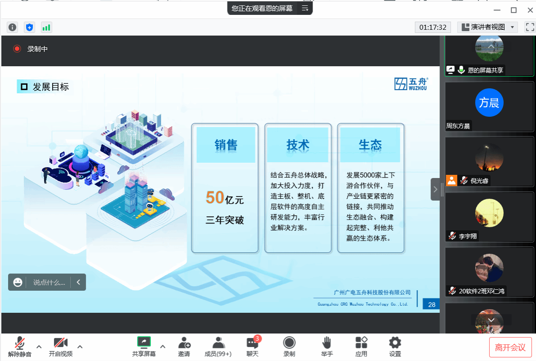Type in the 说点什么 comment field

49,283
